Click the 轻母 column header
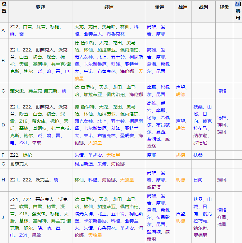 tap(224, 7)
